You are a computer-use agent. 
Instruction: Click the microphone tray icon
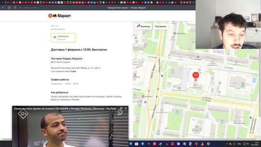[x=234, y=144]
